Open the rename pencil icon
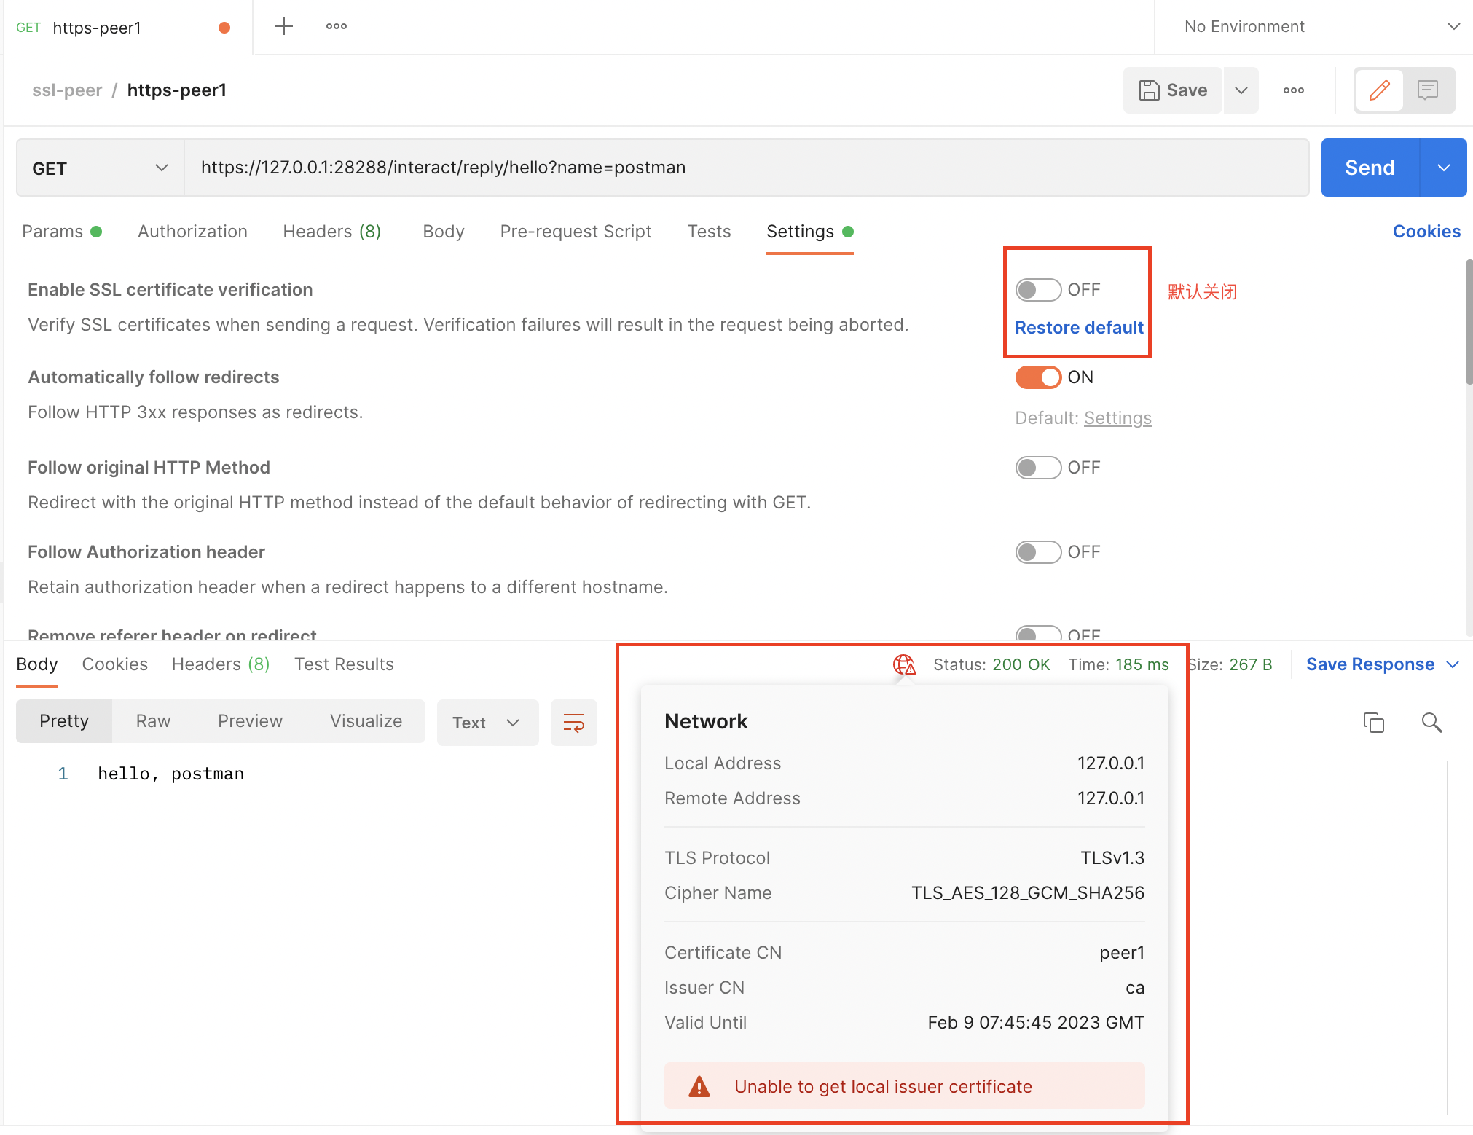1473x1135 pixels. pyautogui.click(x=1380, y=90)
